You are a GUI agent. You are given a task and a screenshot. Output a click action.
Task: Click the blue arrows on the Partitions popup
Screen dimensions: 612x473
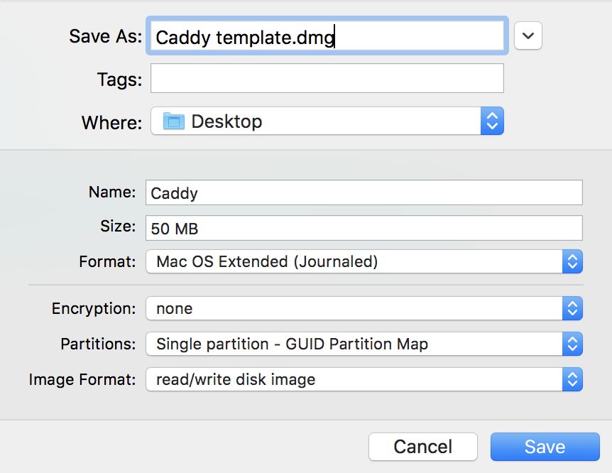572,344
